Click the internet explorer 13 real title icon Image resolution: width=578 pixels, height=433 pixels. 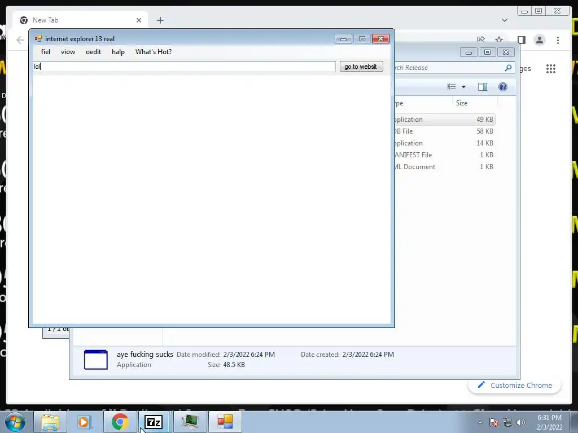[38, 39]
